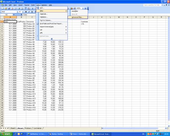Toggle AutoFilter in the Filter submenu
Screen dimensions: 170x136
[x=75, y=11]
